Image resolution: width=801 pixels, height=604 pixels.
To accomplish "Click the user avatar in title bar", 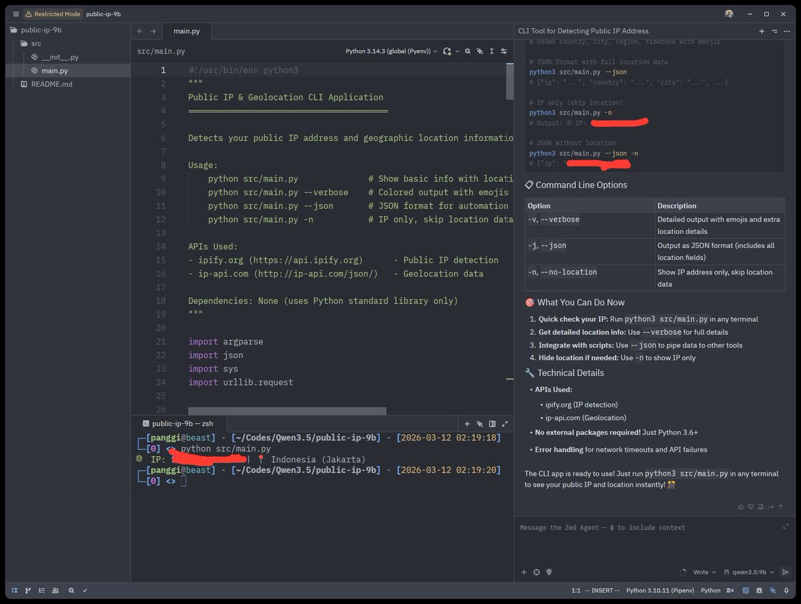I will tap(729, 14).
